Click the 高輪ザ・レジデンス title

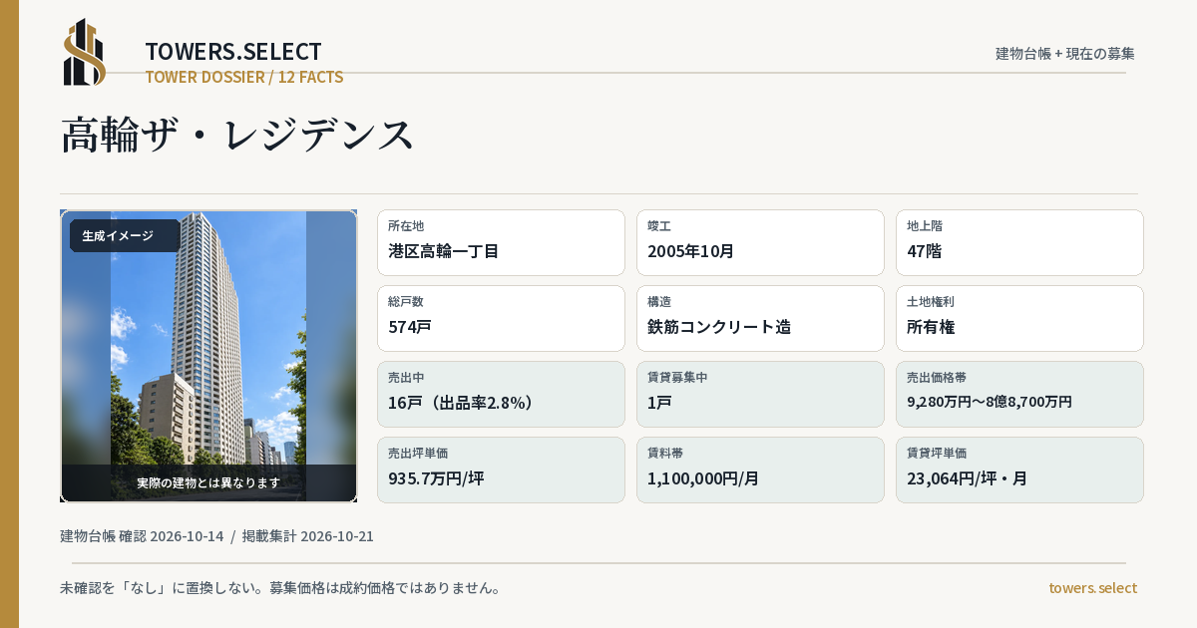click(x=237, y=135)
